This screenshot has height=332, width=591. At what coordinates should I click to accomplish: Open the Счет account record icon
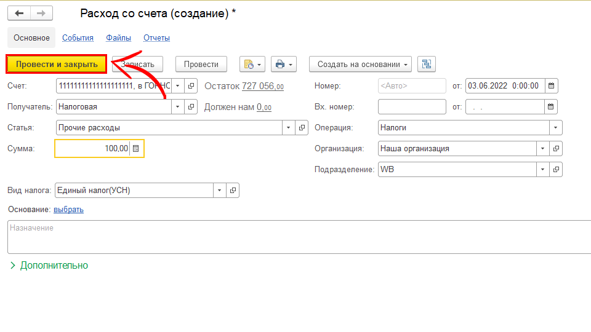[x=191, y=85]
